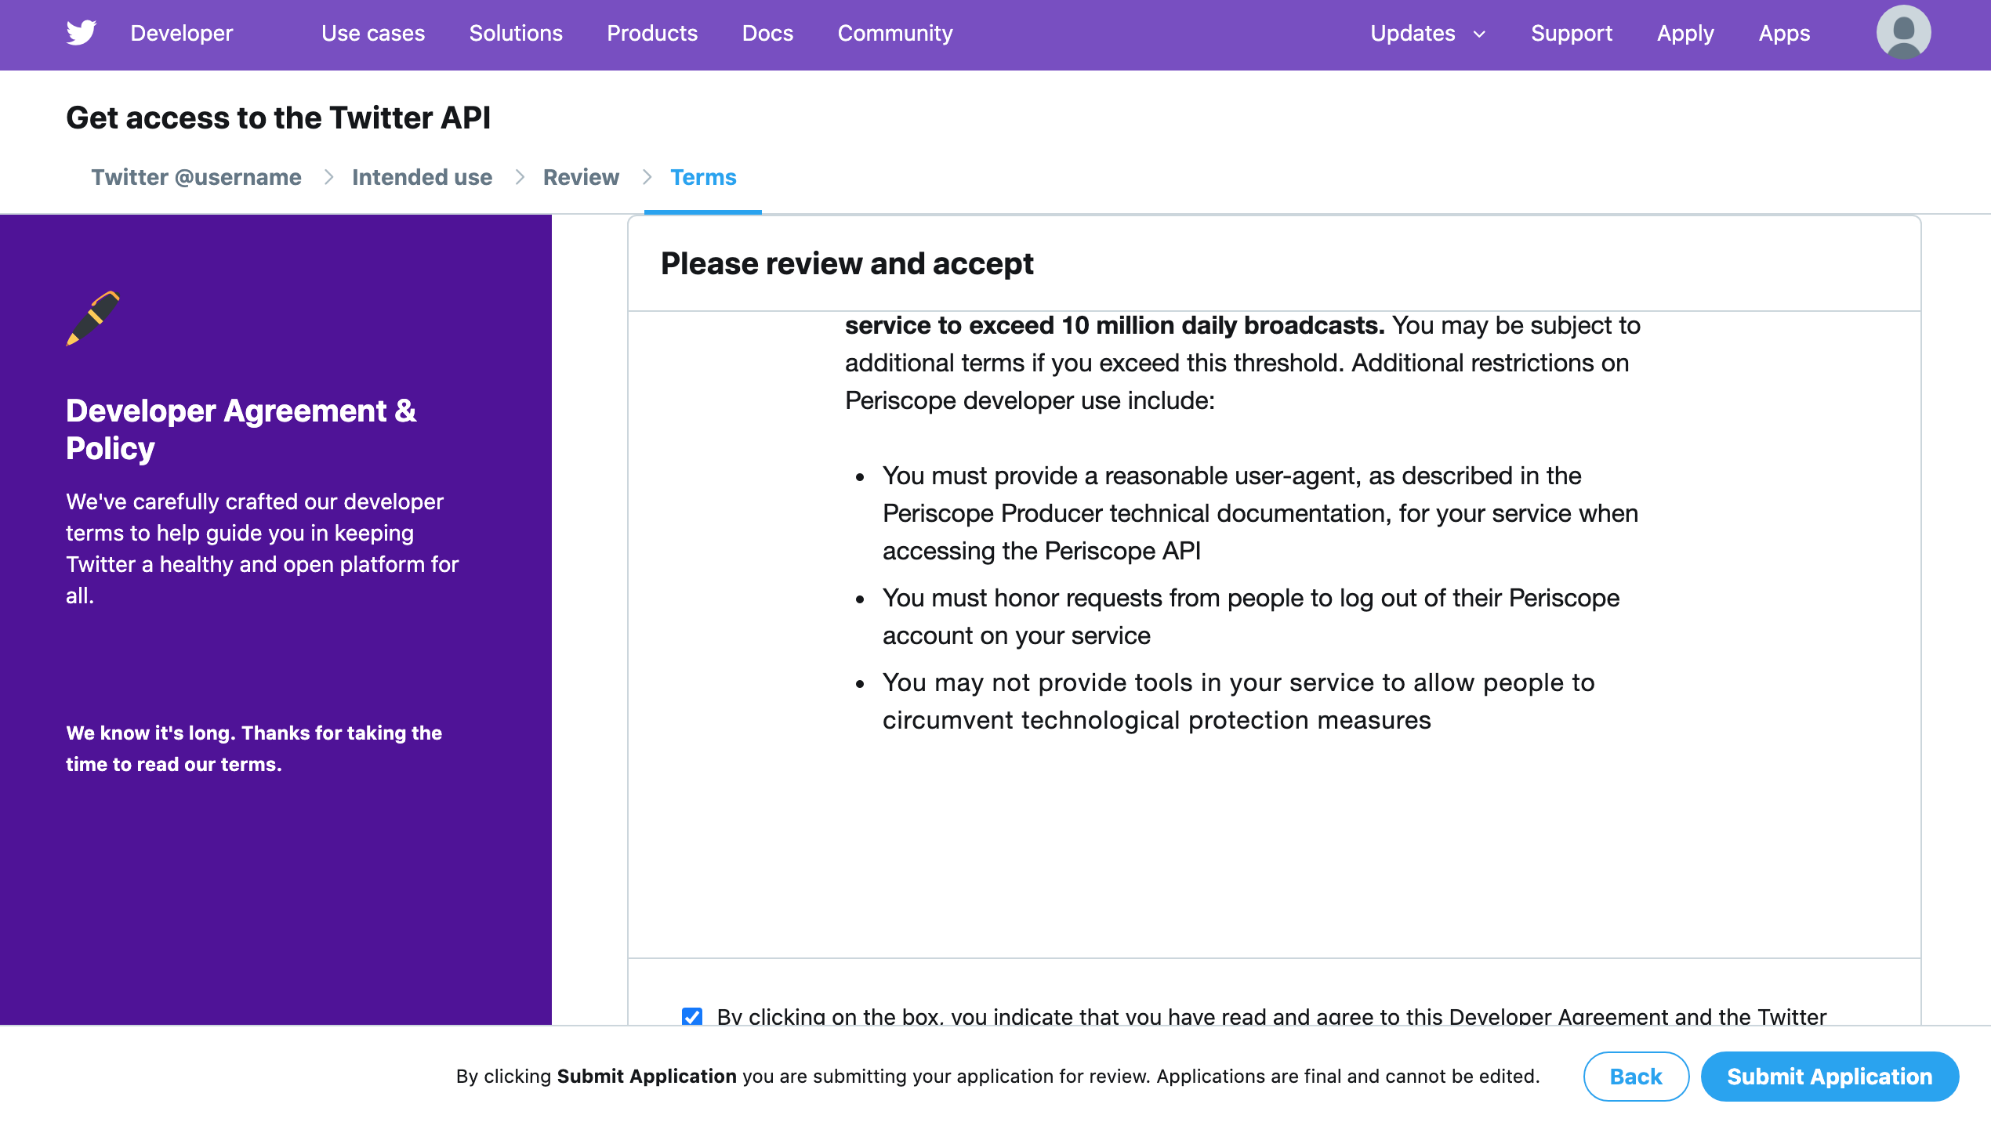Click the Updates dropdown arrow
The height and width of the screenshot is (1122, 1991).
(1479, 34)
